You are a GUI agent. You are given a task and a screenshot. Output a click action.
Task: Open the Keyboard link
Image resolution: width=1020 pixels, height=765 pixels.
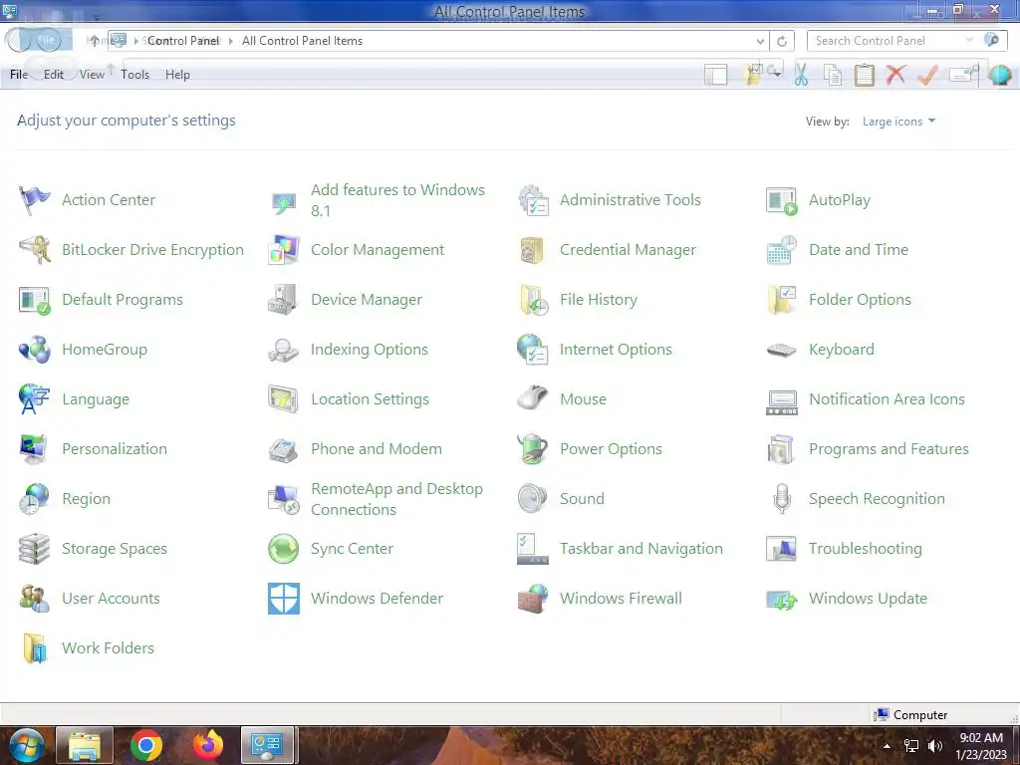click(x=841, y=350)
